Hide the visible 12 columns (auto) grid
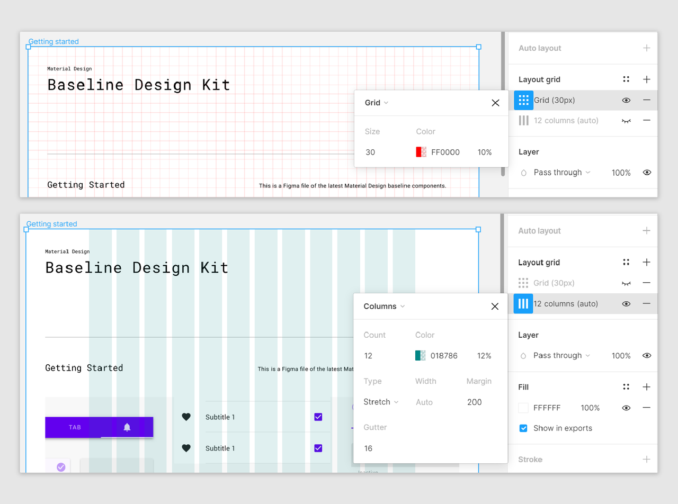This screenshot has width=678, height=504. click(x=626, y=304)
